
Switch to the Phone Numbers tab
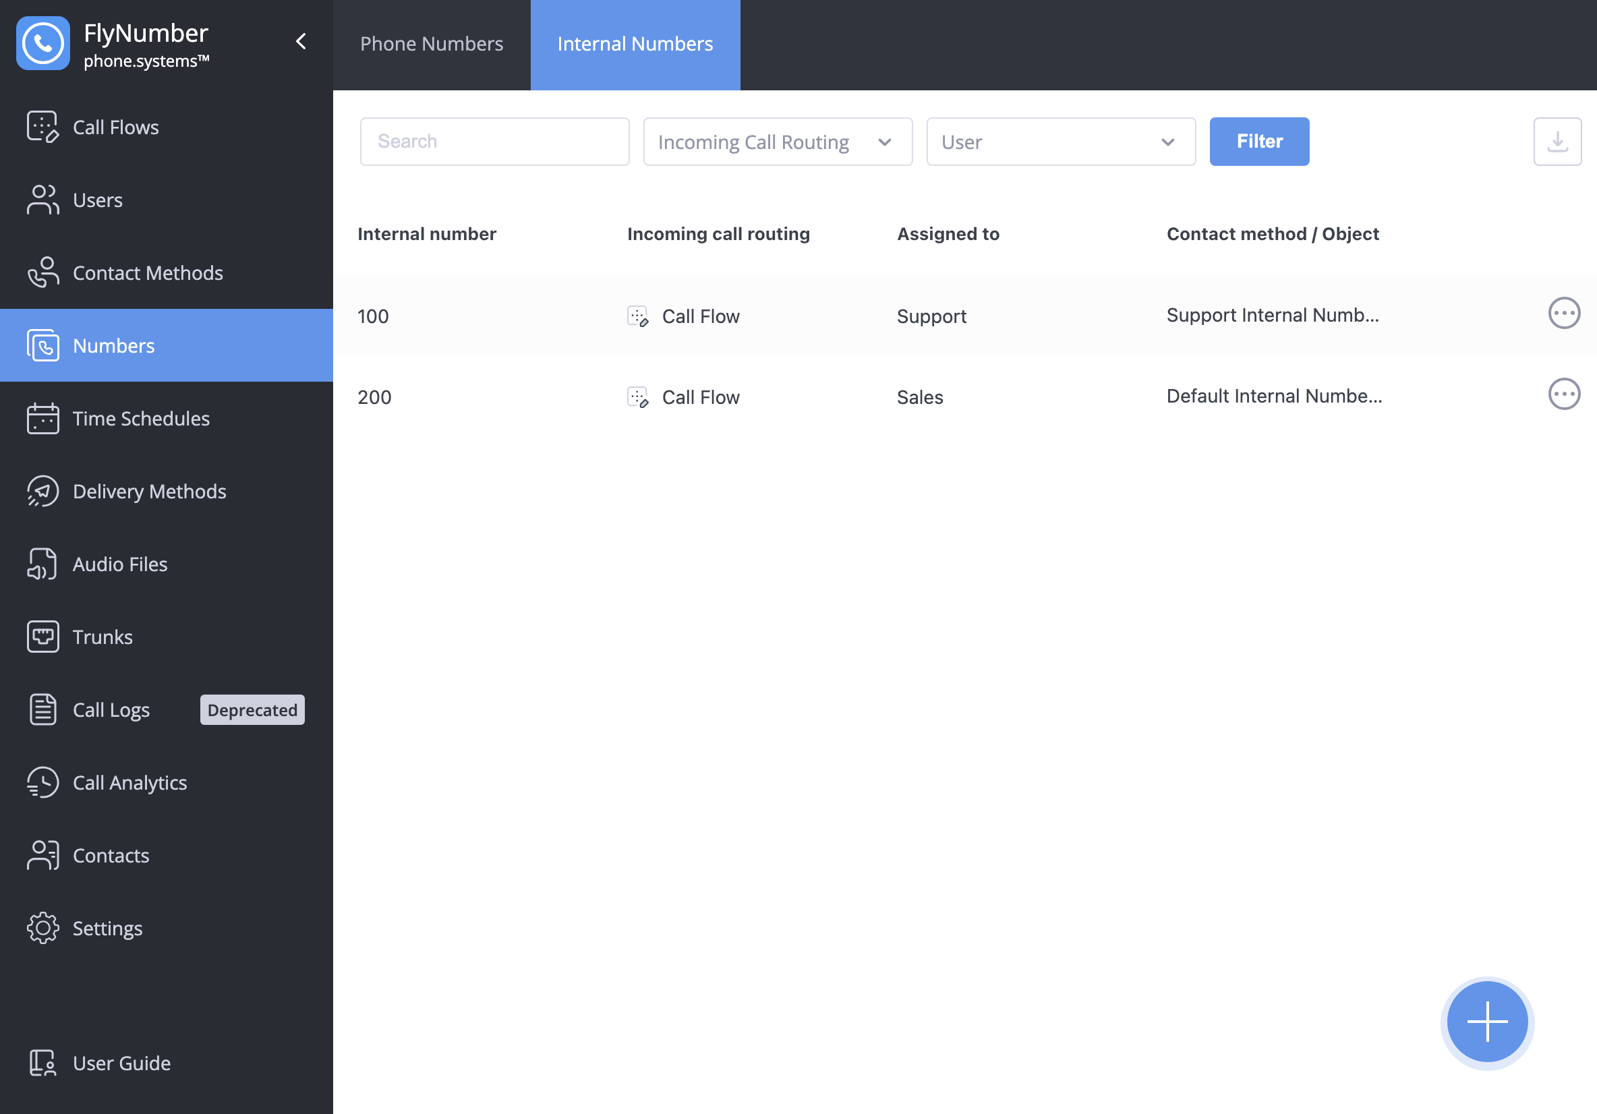tap(432, 45)
